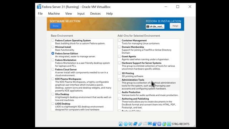The image size is (229, 129).
Task: Select the LXDE Desktop radio button
Action: pos(53,104)
